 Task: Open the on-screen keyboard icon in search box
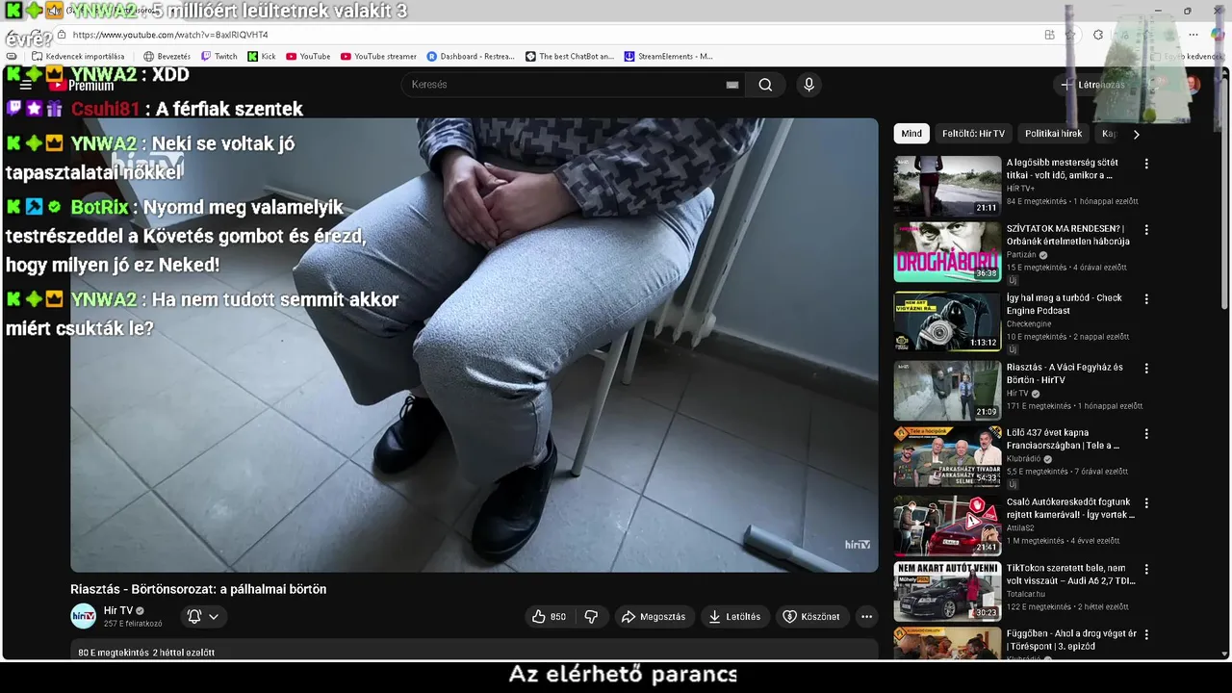[732, 85]
